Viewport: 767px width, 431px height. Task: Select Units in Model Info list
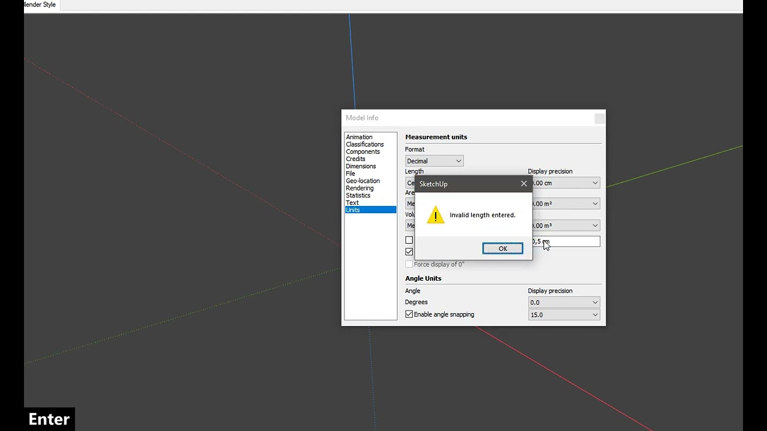[x=370, y=210]
